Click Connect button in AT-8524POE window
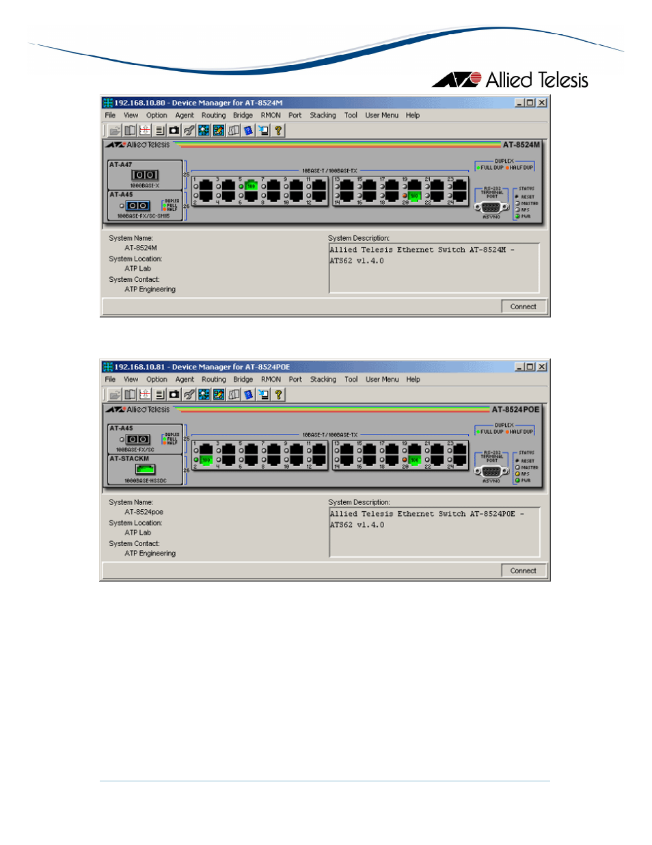The width and height of the screenshot is (652, 845). point(524,571)
